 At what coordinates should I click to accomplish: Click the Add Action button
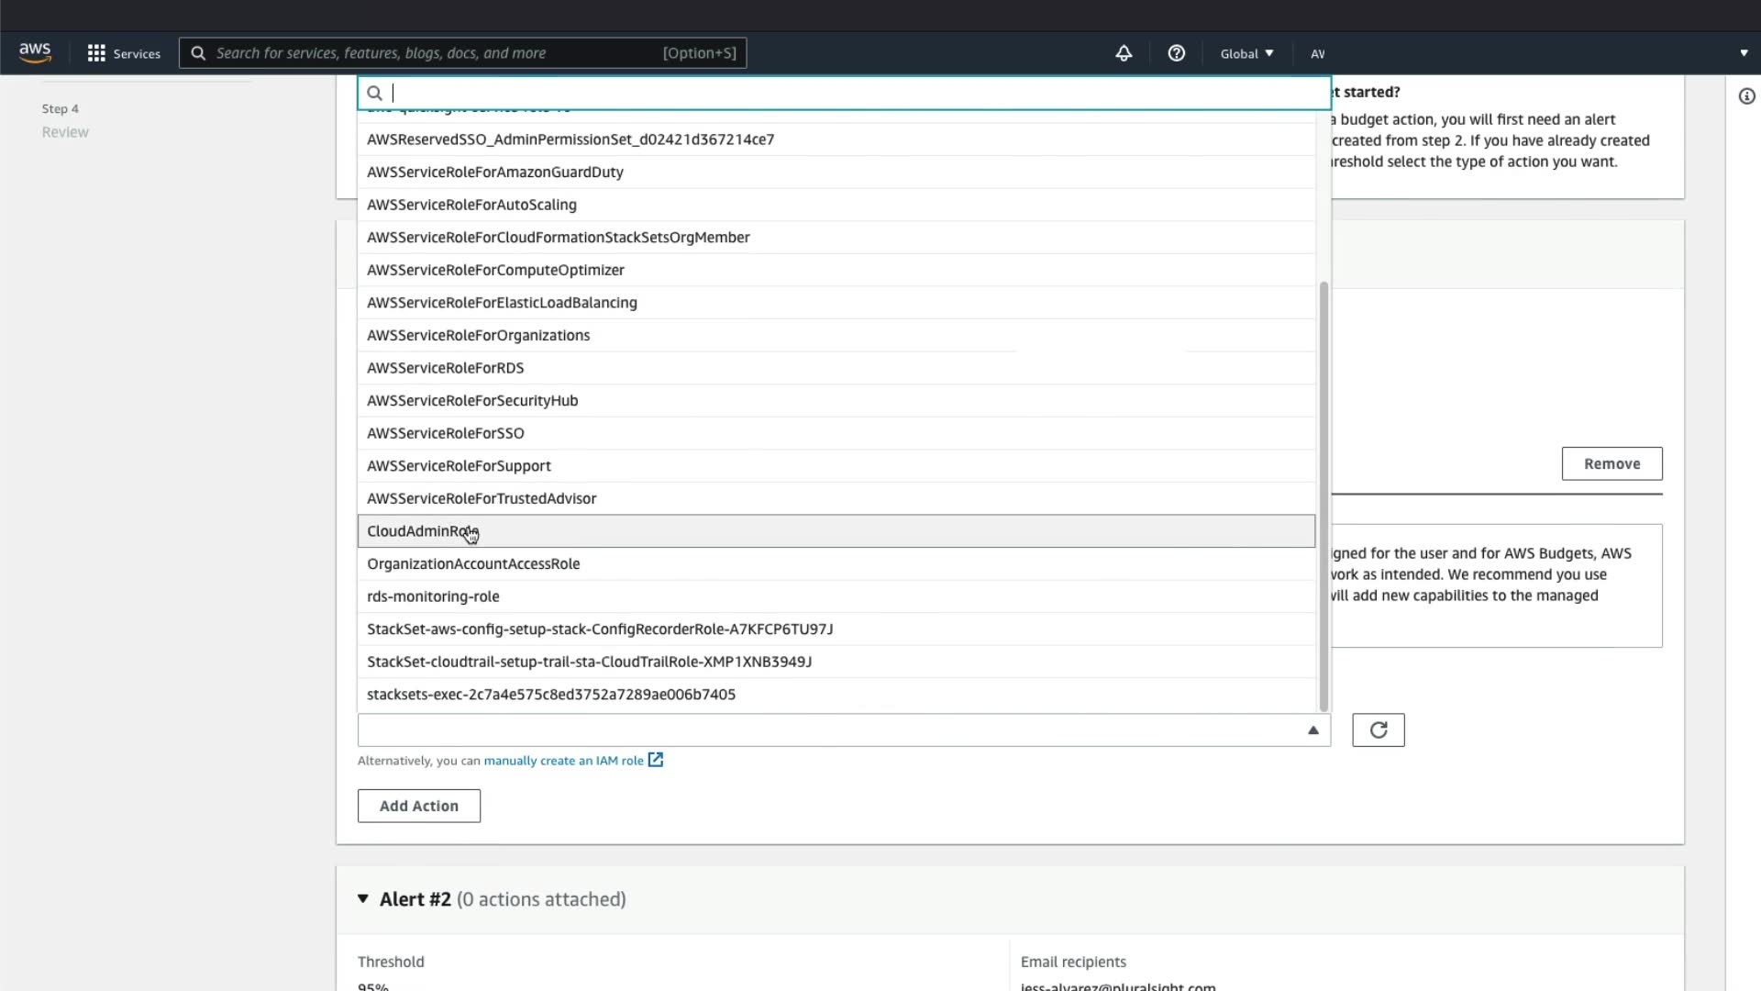click(x=419, y=806)
